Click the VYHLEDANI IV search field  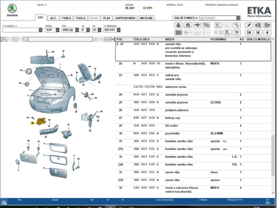(20, 30)
